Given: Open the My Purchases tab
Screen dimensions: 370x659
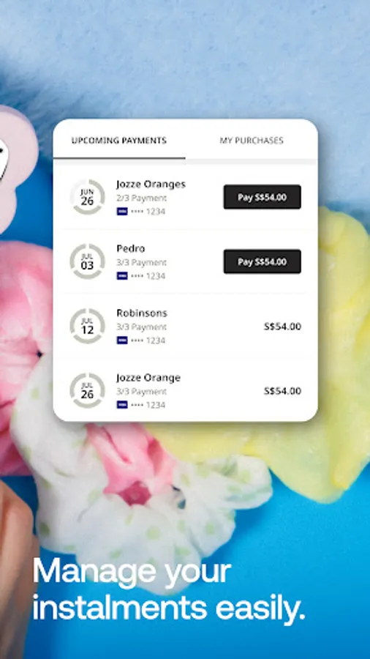Looking at the screenshot, I should tap(252, 141).
